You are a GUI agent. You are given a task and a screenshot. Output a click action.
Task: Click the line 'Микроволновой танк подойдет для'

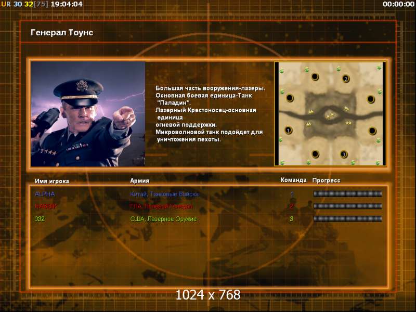point(209,132)
